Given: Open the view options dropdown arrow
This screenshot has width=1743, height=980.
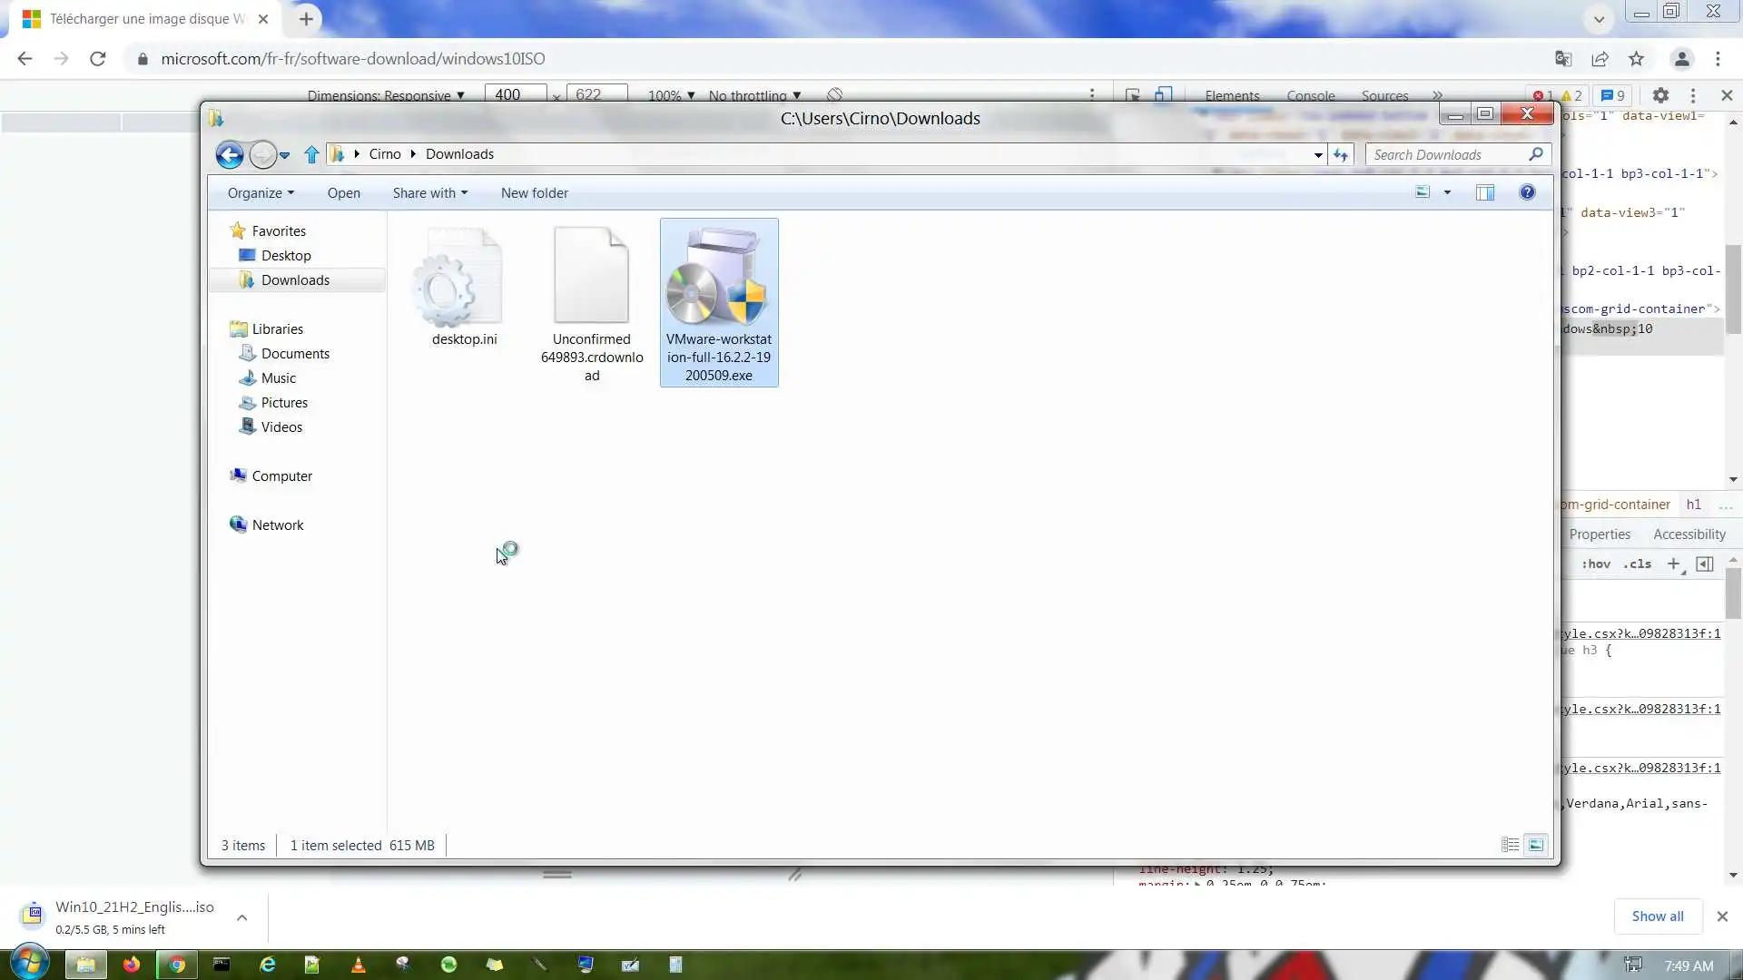Looking at the screenshot, I should [1447, 192].
